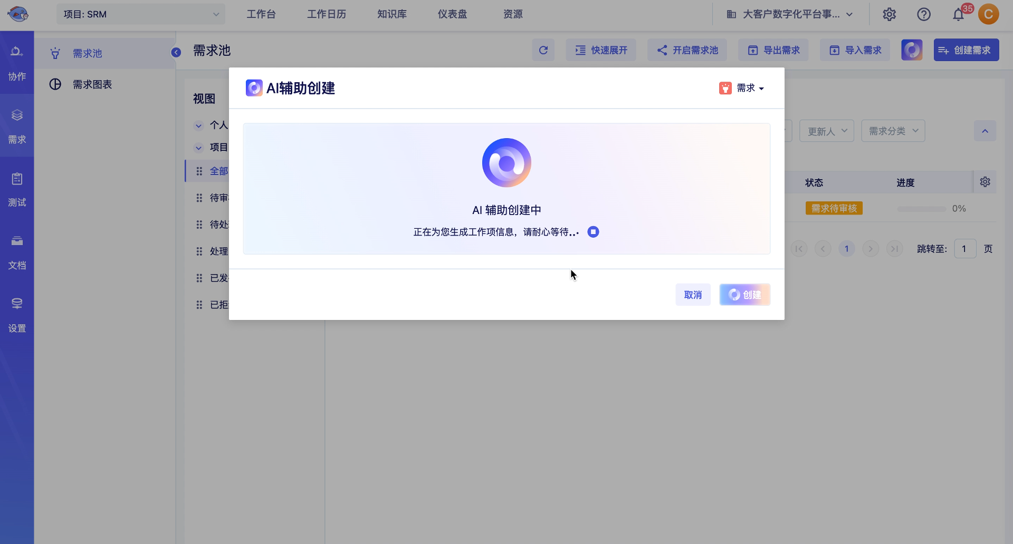Open table column settings gear
The height and width of the screenshot is (544, 1013).
point(985,182)
